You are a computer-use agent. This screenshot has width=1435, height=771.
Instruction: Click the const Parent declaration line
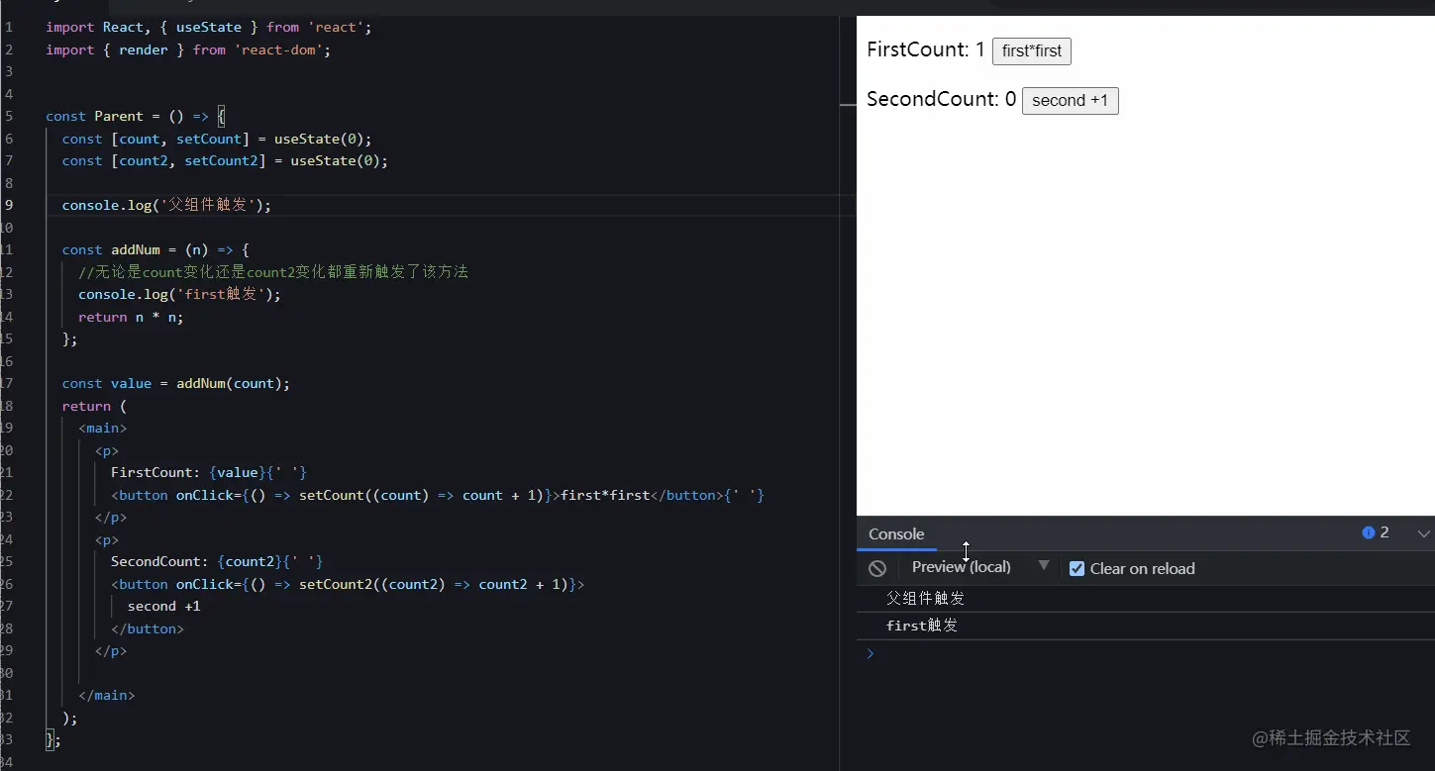136,116
